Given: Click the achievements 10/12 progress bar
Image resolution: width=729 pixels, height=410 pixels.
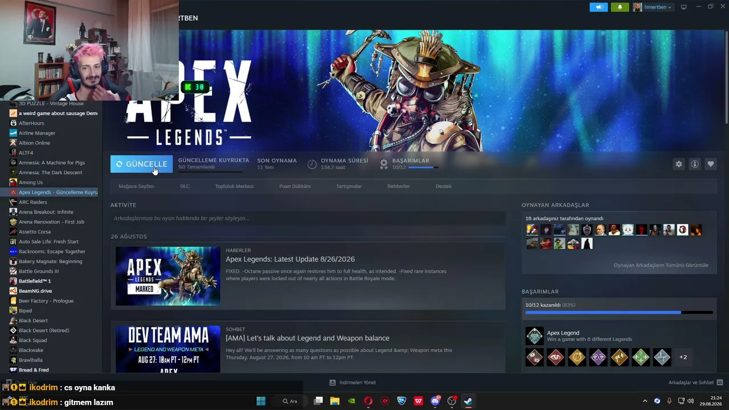Looking at the screenshot, I should point(619,312).
